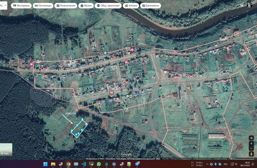The image size is (257, 168).
Task: Open the search box dropdown arrow
Action: [x=5, y=6]
